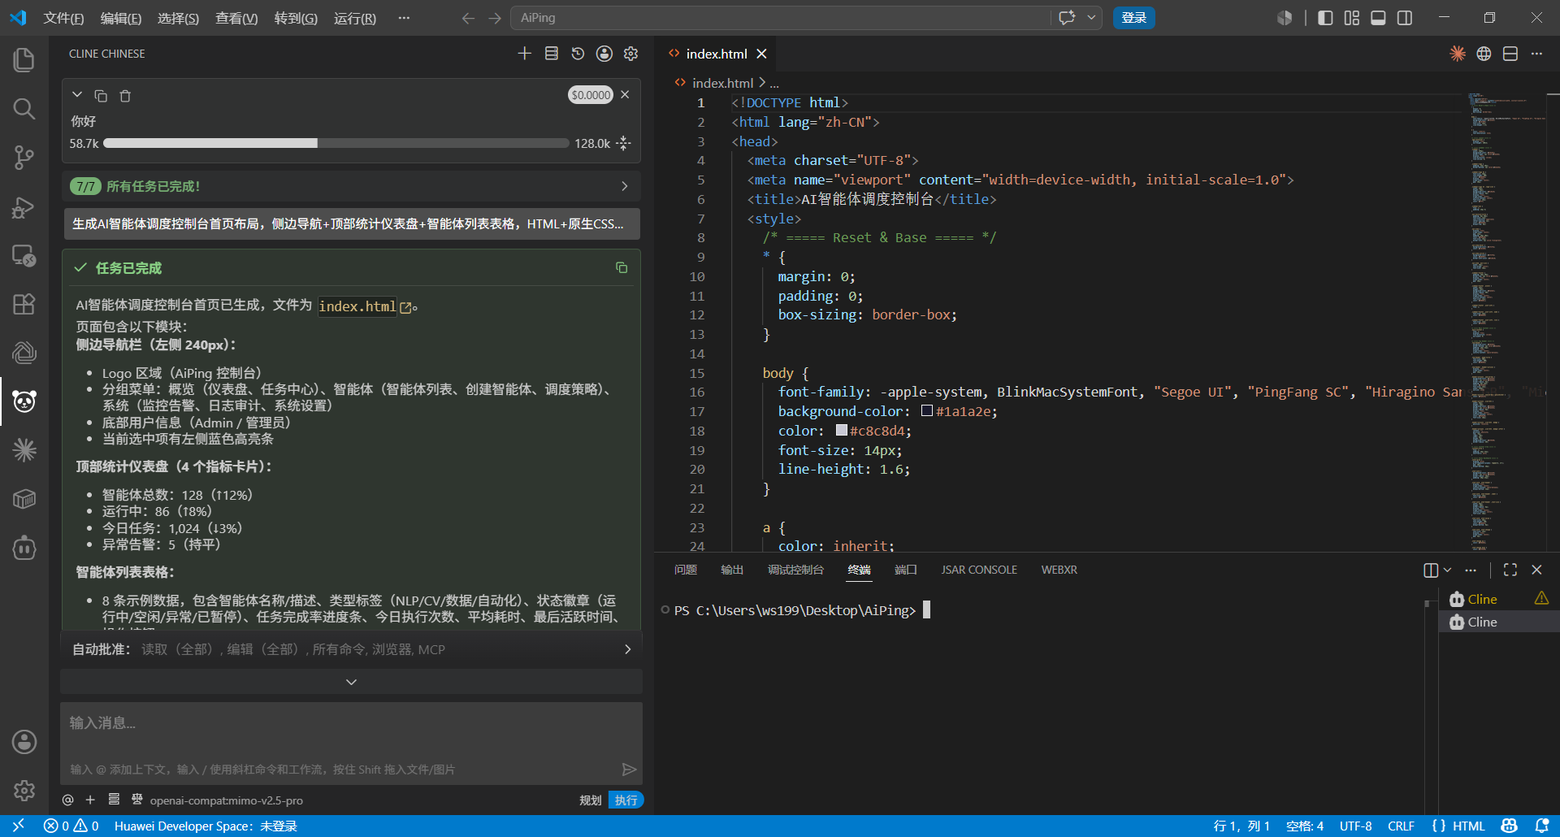Click the #c8c8d4 color swatch
The height and width of the screenshot is (837, 1560).
coord(842,431)
